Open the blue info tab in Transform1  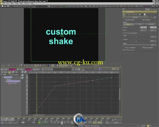click(155, 17)
